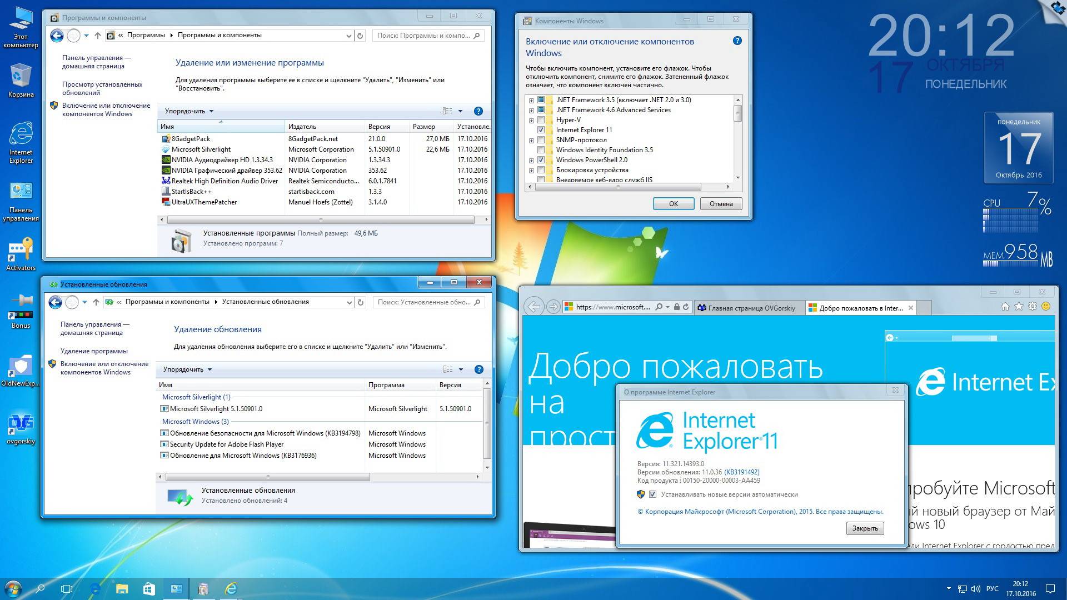Open the Activators desktop shortcut
This screenshot has width=1067, height=600.
click(21, 255)
